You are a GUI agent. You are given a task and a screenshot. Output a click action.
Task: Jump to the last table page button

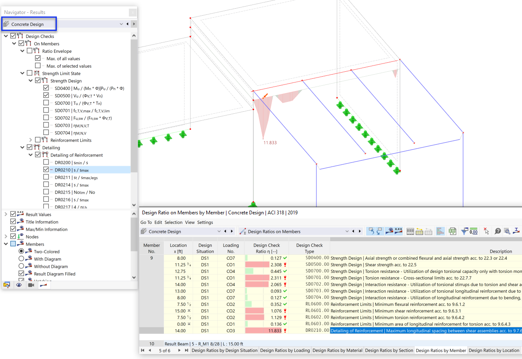click(x=186, y=350)
